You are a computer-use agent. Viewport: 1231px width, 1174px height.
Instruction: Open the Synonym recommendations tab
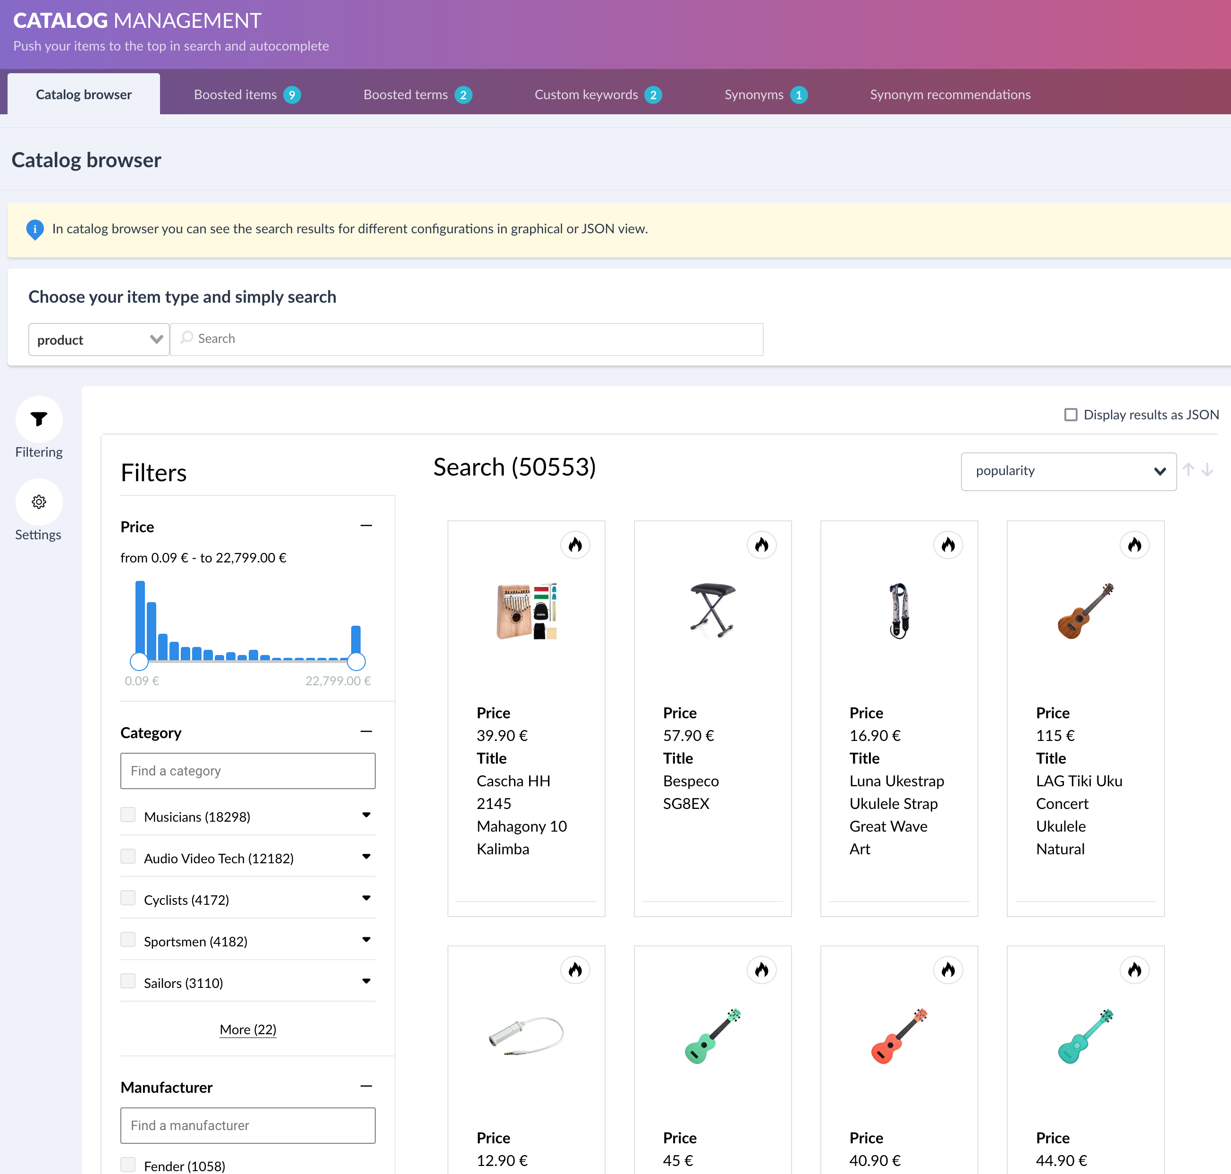pos(950,94)
